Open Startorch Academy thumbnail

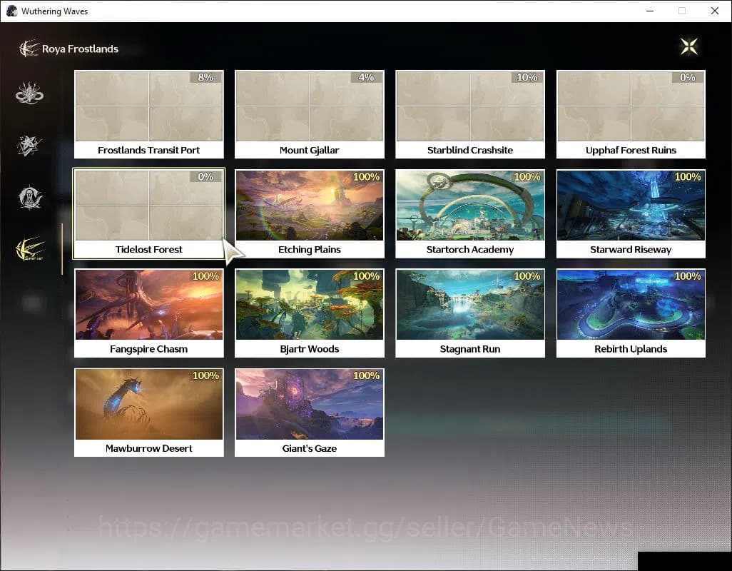tap(470, 206)
